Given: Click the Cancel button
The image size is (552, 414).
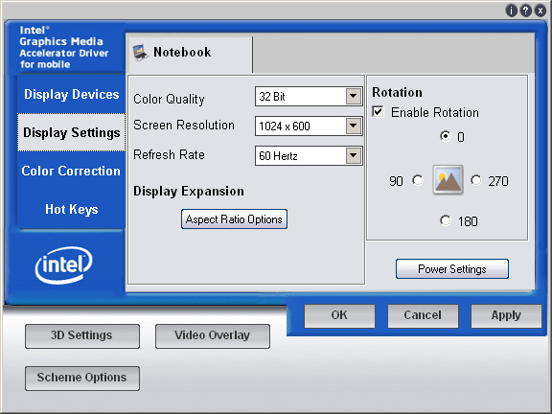Looking at the screenshot, I should click(x=423, y=316).
